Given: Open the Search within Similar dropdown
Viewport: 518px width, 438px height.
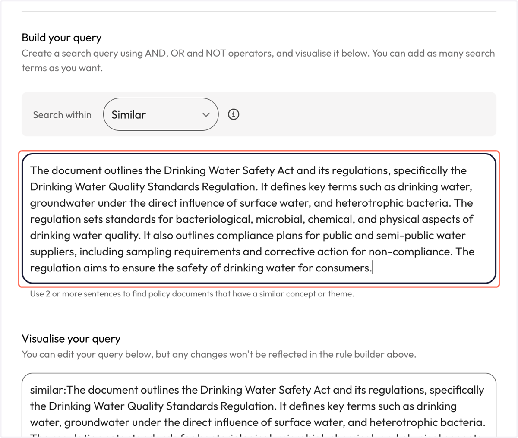Looking at the screenshot, I should 161,114.
